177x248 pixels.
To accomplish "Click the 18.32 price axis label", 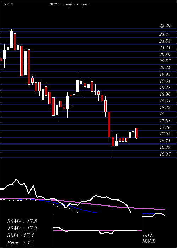I will (165, 108).
